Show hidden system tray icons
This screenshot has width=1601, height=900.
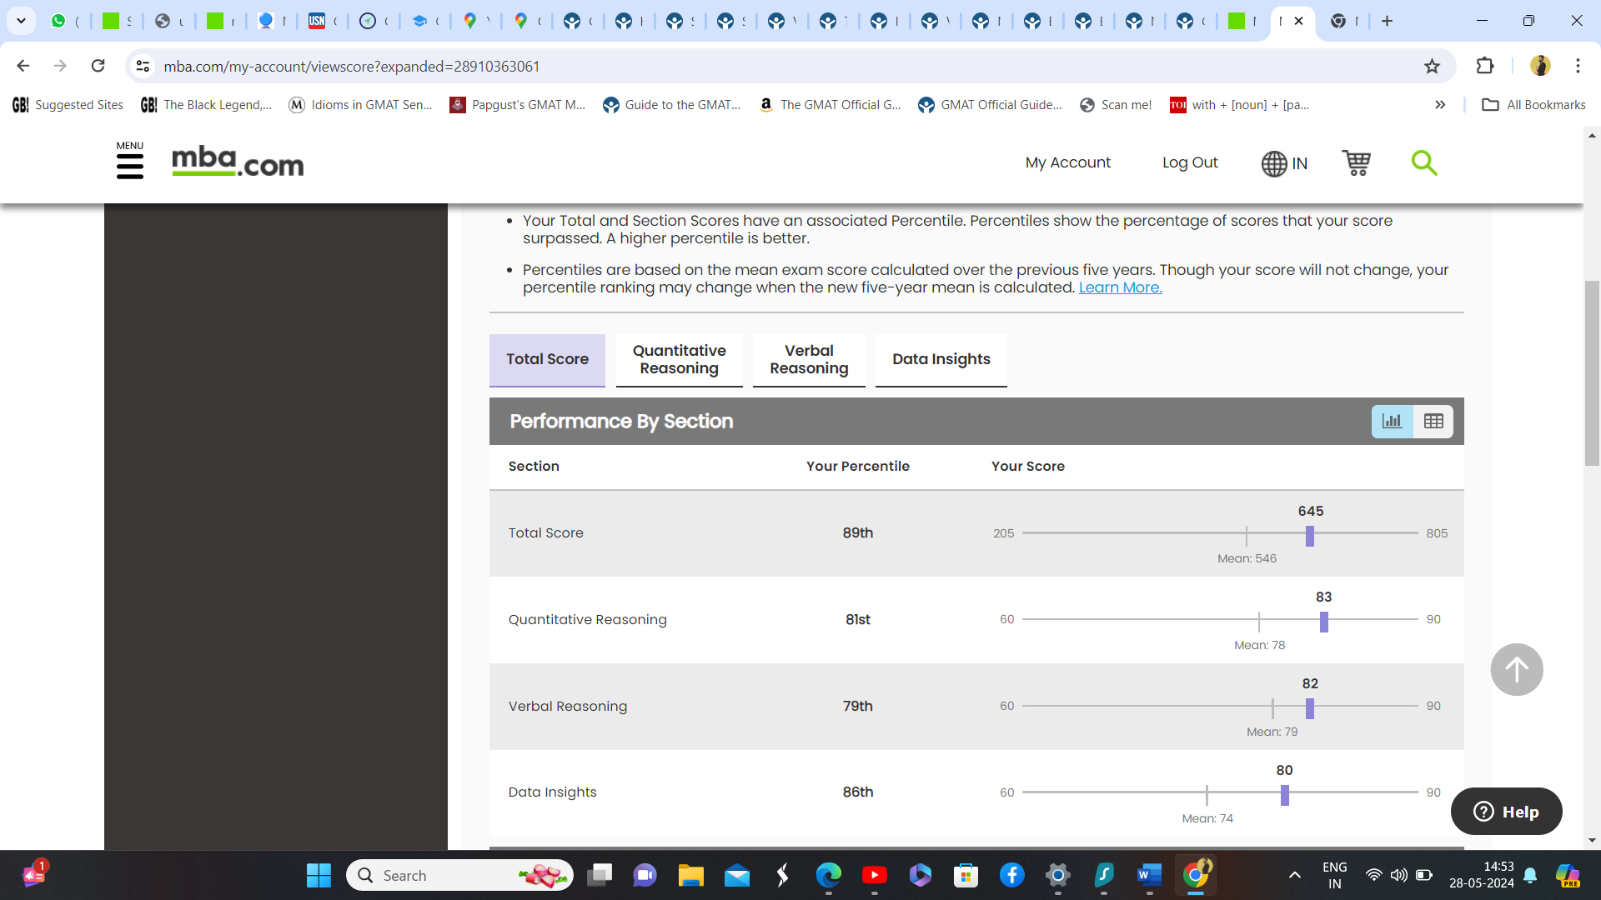click(1294, 875)
